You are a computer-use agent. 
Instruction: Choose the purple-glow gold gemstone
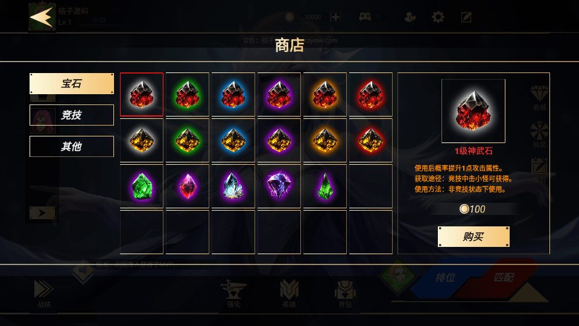(x=279, y=141)
